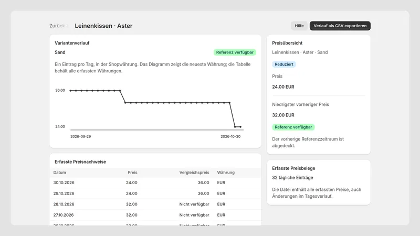The width and height of the screenshot is (420, 236).
Task: Select the 27.10.2026 date cell
Action: [x=64, y=215]
